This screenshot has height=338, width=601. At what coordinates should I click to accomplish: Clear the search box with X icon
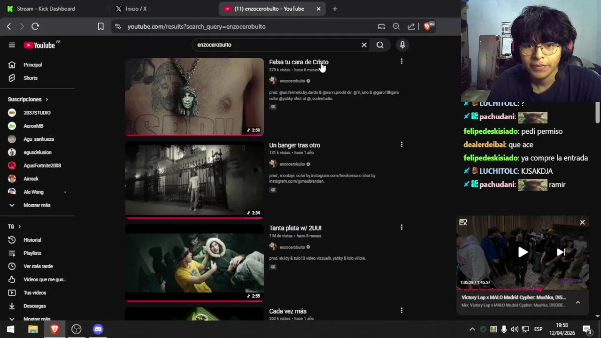pos(364,45)
